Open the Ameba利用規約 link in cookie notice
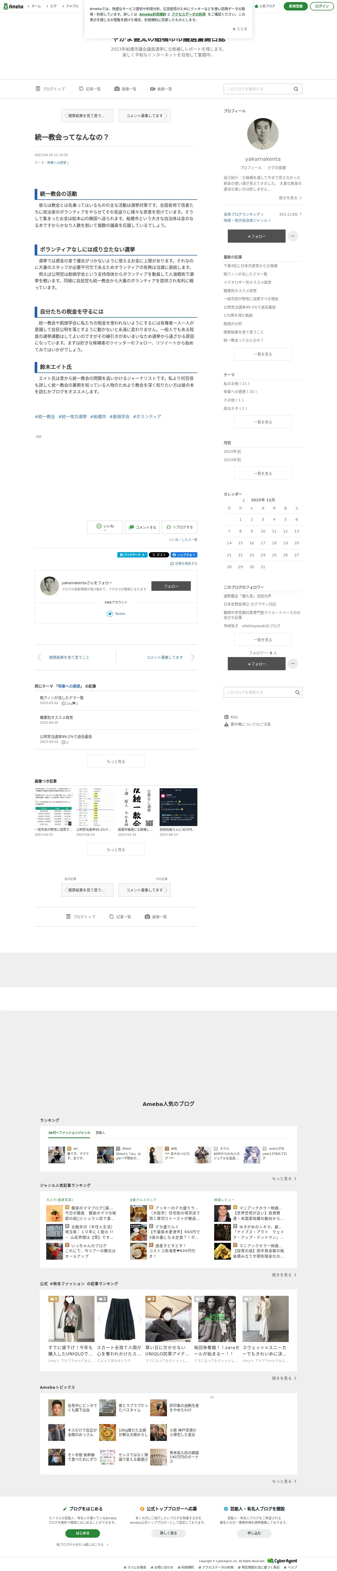Viewport: 337px width, 1571px height. pyautogui.click(x=153, y=14)
